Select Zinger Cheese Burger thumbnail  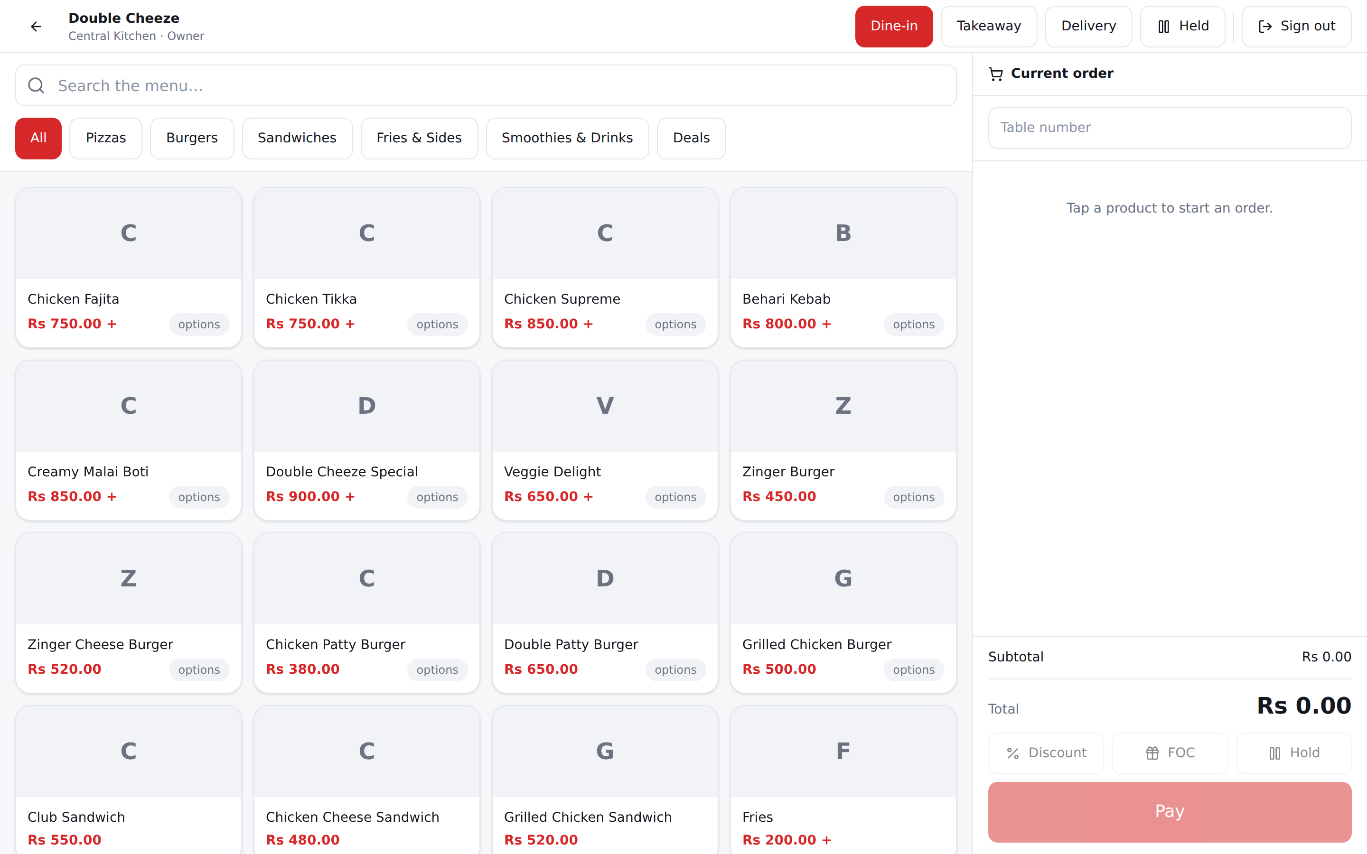(129, 579)
